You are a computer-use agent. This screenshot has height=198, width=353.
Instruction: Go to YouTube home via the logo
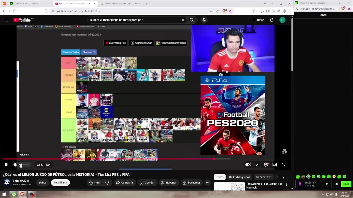tap(22, 20)
